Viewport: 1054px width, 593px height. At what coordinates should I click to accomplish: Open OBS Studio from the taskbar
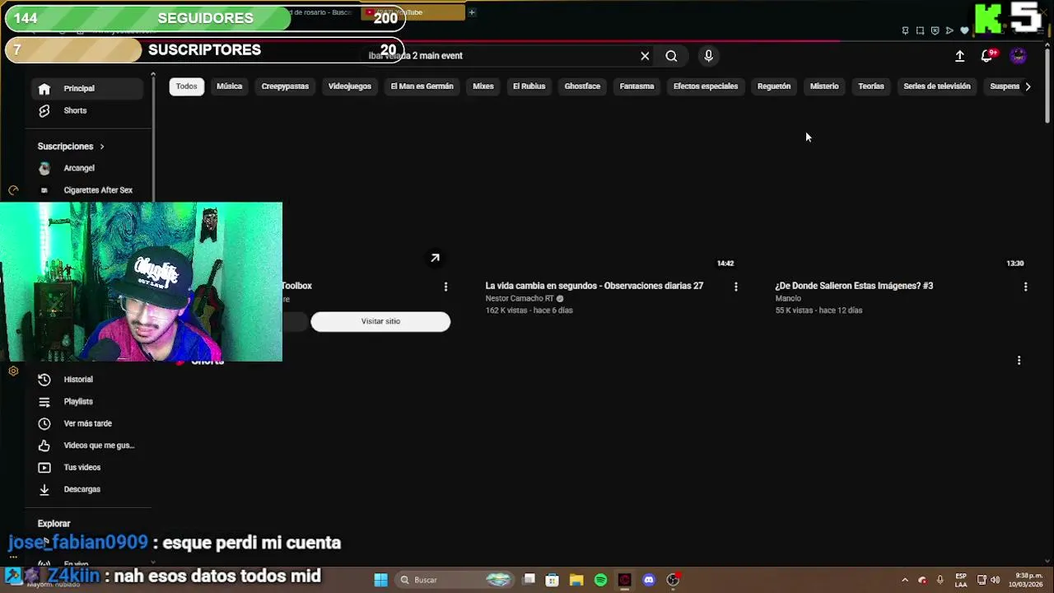click(x=673, y=580)
